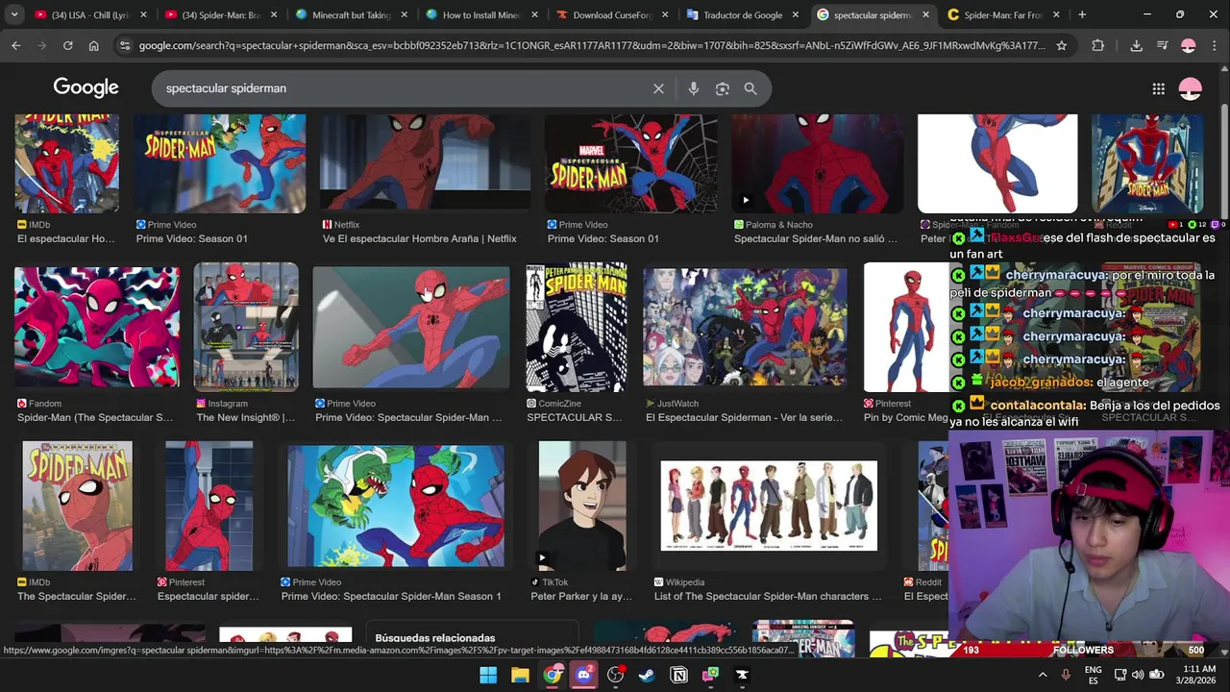
Task: Open the TikTok Peter Parker thumbnail
Action: (x=582, y=506)
